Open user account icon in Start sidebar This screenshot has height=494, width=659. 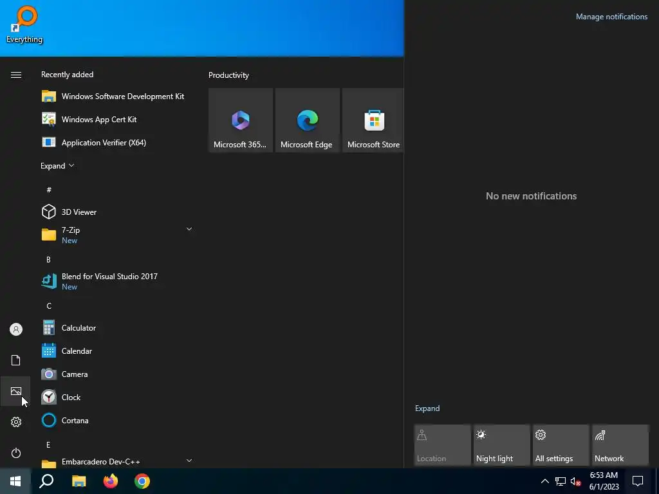click(16, 329)
